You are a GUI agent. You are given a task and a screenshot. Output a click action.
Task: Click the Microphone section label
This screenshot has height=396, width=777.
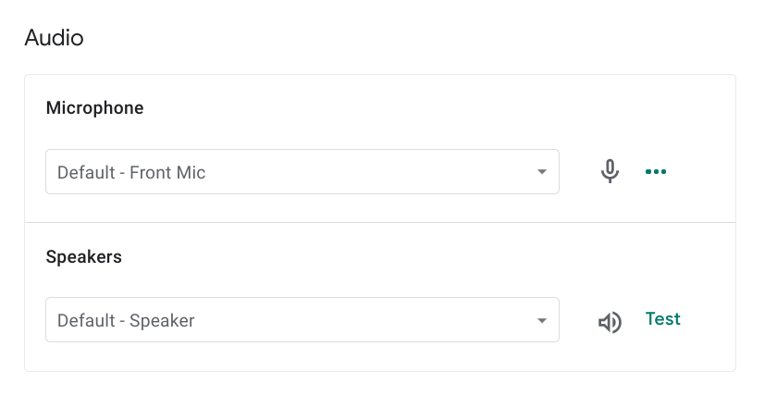pyautogui.click(x=94, y=108)
